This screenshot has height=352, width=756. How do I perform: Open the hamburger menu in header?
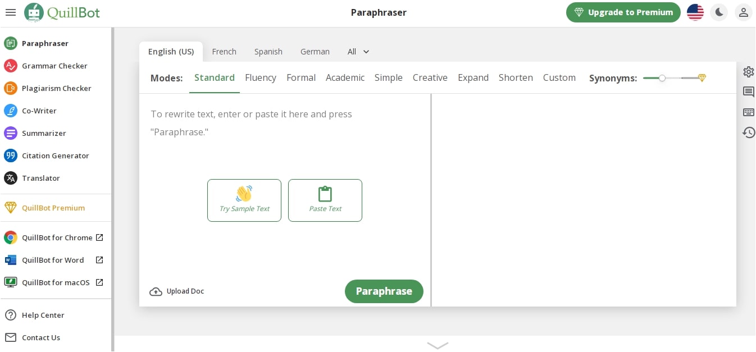(10, 12)
